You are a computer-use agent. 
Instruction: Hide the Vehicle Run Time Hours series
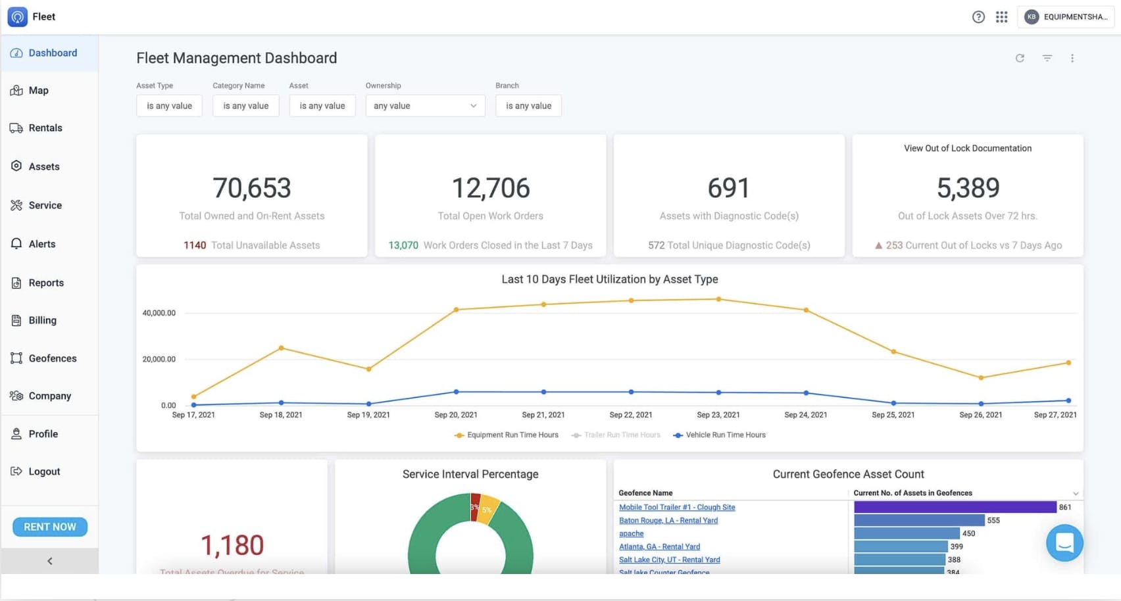tap(720, 435)
